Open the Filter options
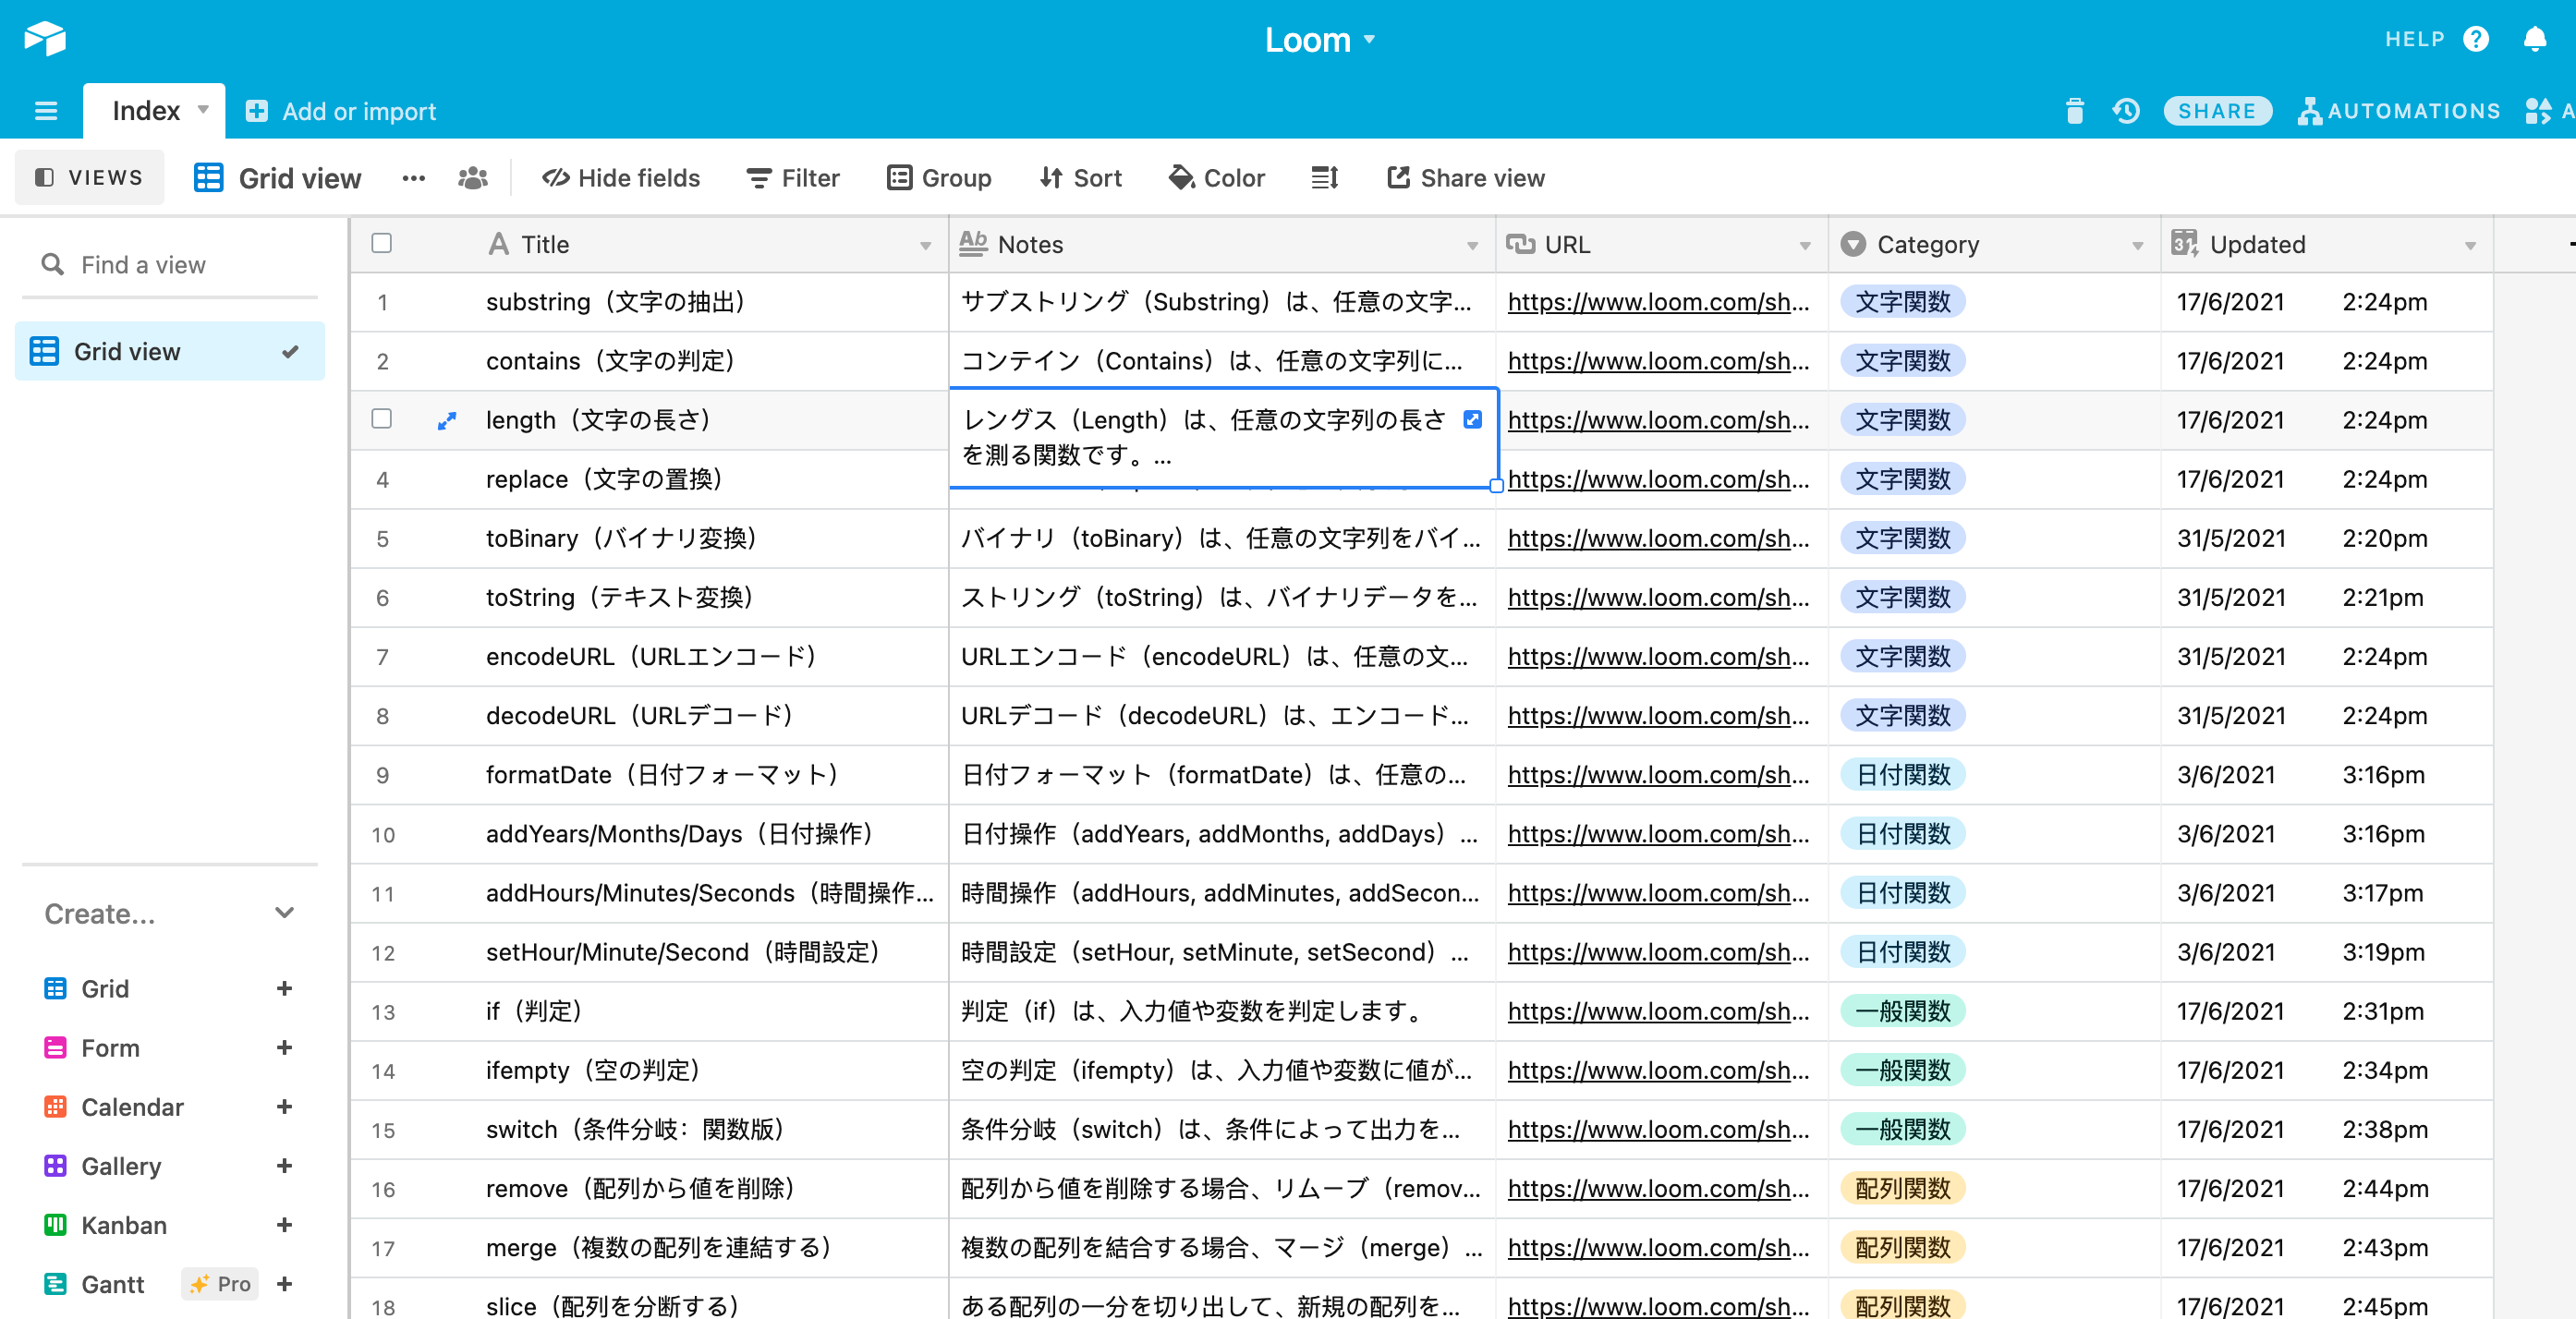Viewport: 2576px width, 1319px height. [x=793, y=178]
